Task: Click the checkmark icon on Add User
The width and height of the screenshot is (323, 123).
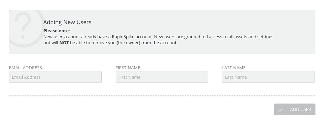Action: pyautogui.click(x=280, y=110)
